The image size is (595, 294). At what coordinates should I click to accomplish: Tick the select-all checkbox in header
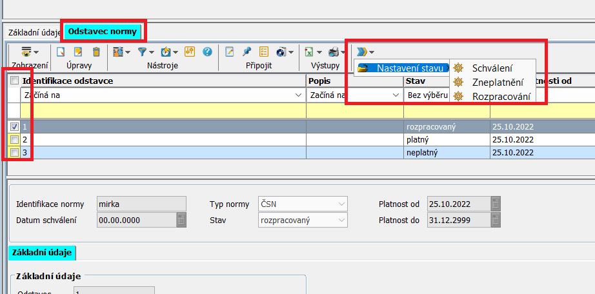coord(14,81)
